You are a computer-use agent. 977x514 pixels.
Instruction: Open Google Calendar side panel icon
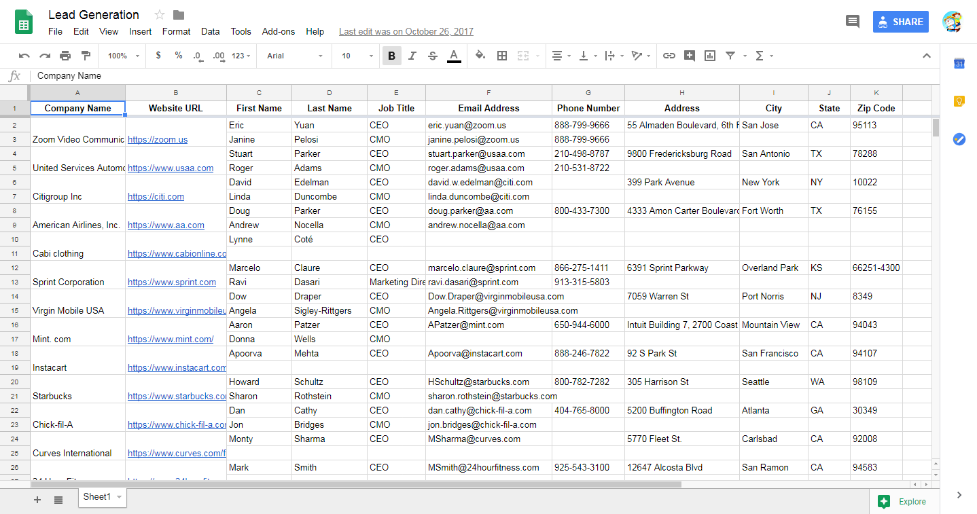pos(959,64)
